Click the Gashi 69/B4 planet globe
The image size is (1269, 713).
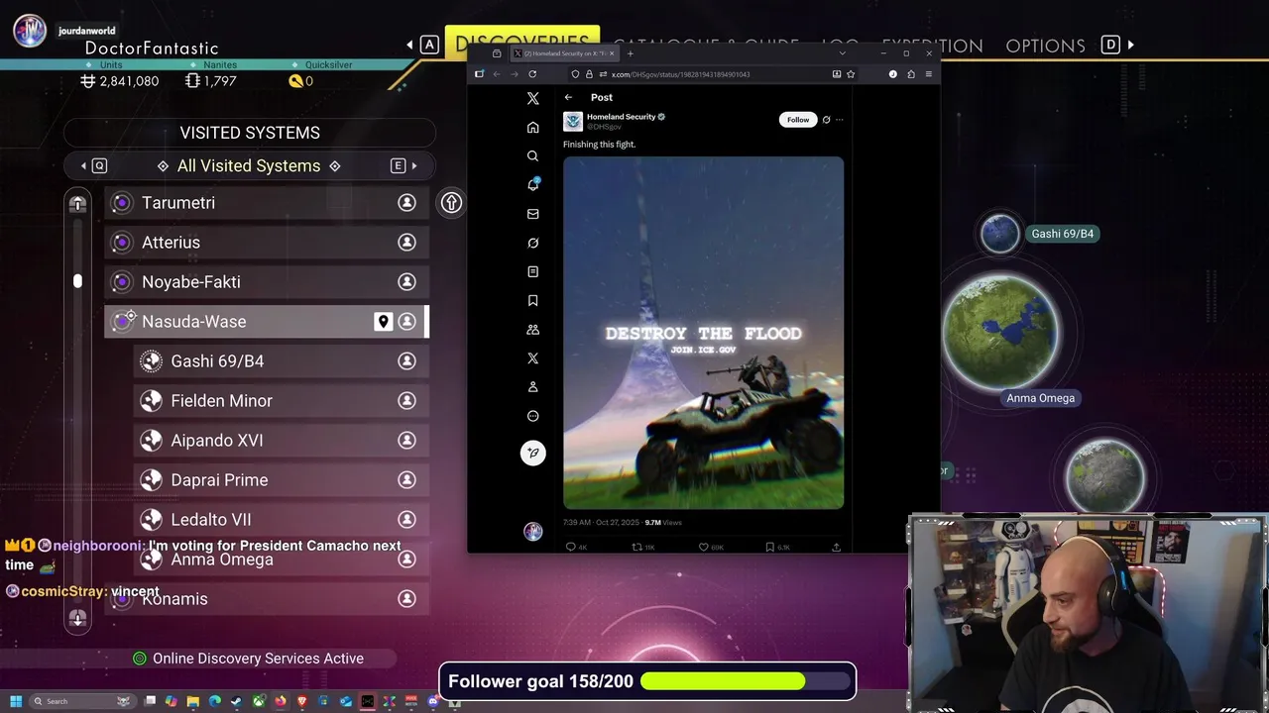999,234
